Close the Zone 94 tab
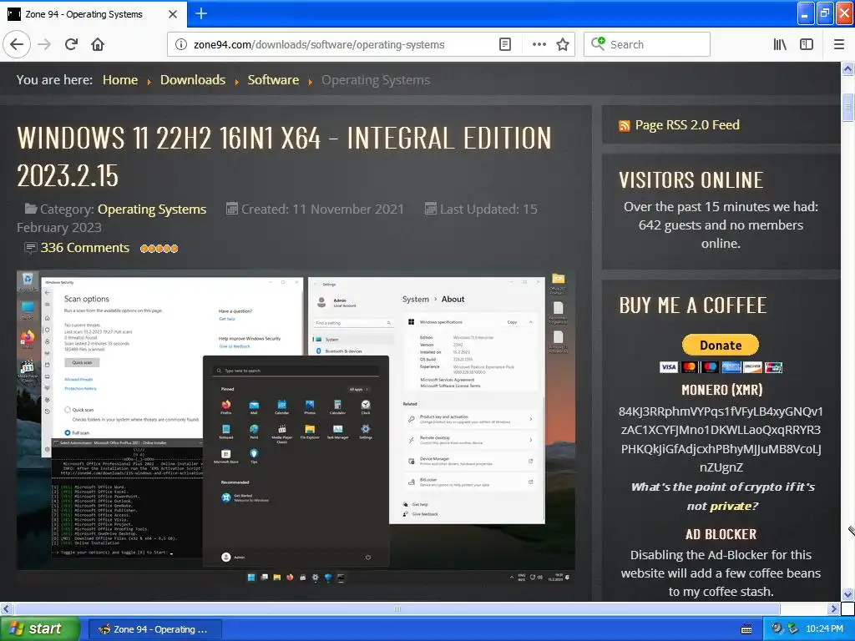This screenshot has height=641, width=855. [173, 14]
